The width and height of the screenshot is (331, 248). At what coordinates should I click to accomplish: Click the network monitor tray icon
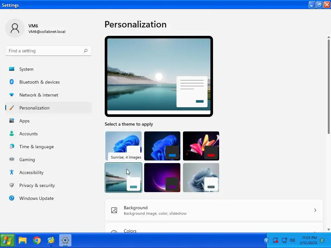284,240
